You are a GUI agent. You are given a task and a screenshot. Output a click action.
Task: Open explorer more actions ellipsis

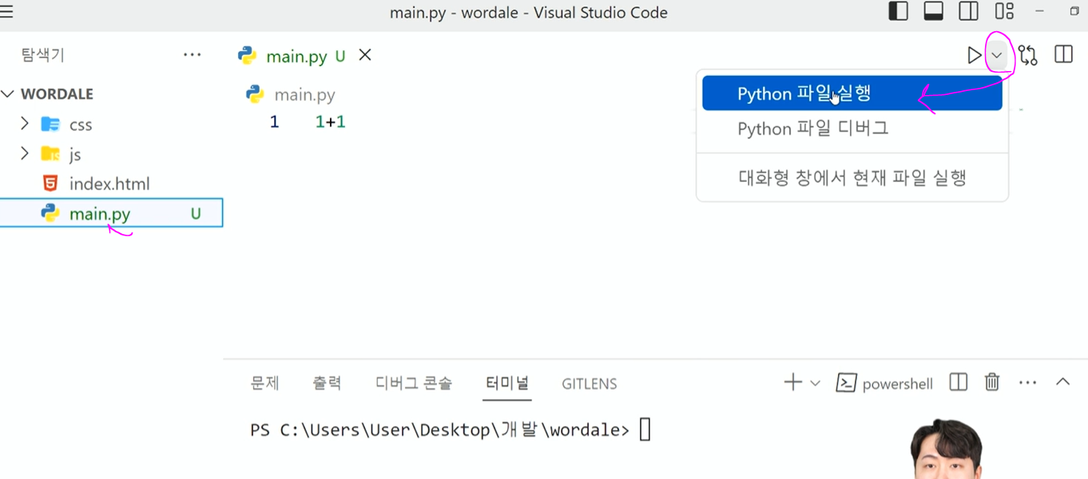pyautogui.click(x=193, y=55)
